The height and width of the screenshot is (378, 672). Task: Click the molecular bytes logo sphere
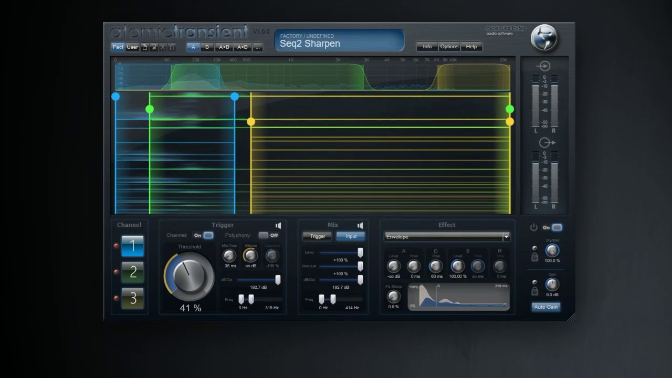tap(543, 38)
